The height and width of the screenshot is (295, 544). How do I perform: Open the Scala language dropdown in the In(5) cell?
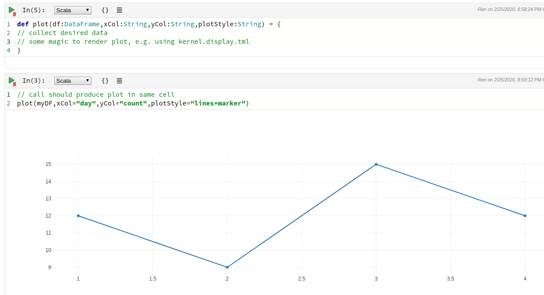(72, 9)
